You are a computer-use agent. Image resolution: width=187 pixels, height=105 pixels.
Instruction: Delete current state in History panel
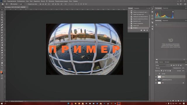pyautogui.click(x=147, y=30)
